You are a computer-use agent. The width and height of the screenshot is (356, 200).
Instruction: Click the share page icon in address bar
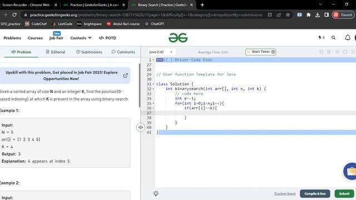click(279, 15)
